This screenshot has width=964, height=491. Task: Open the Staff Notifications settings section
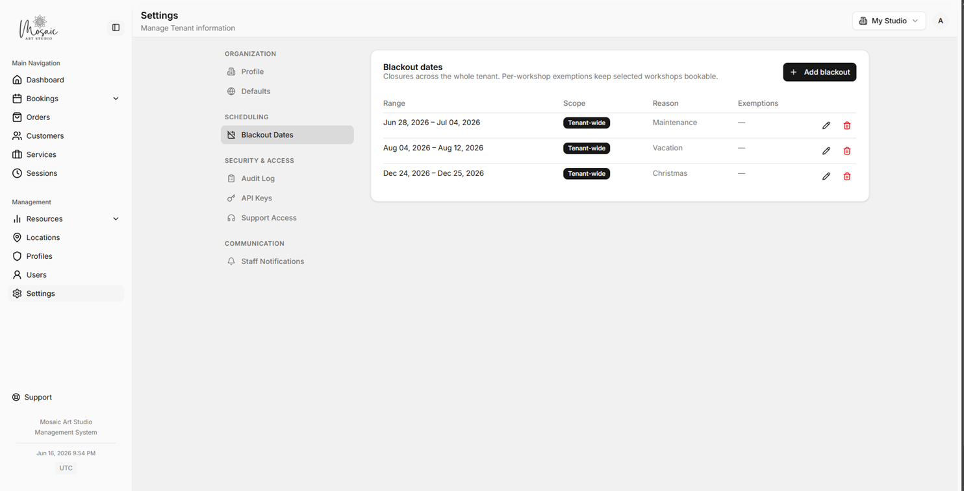coord(287,261)
